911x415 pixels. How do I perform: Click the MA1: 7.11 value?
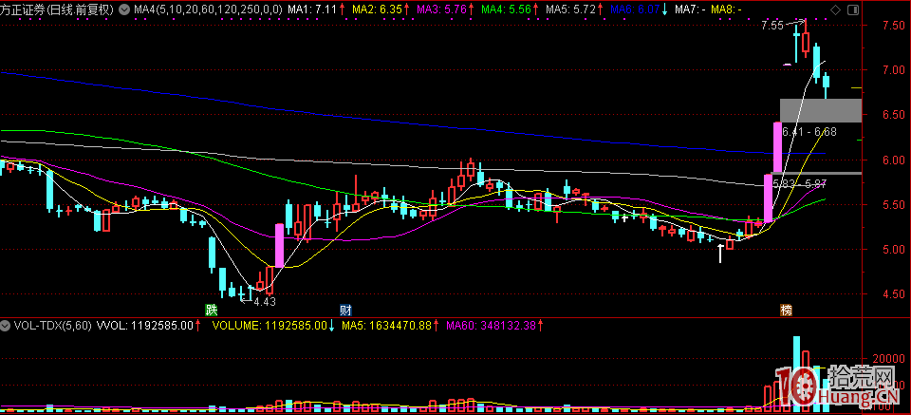click(312, 9)
